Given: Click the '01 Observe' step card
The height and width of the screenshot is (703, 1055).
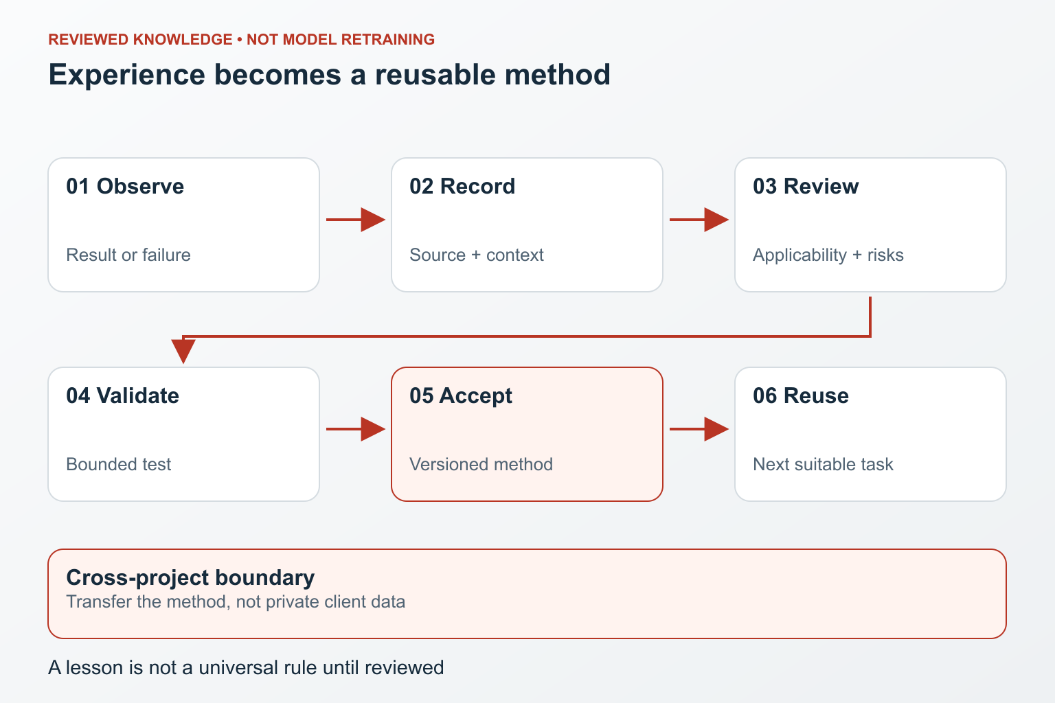Looking at the screenshot, I should tap(183, 225).
